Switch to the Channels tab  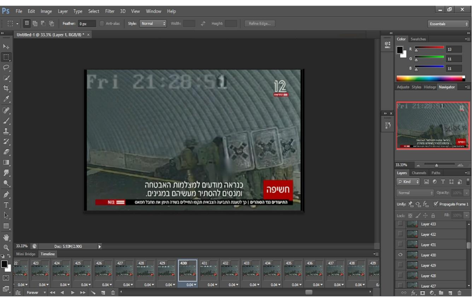(419, 173)
